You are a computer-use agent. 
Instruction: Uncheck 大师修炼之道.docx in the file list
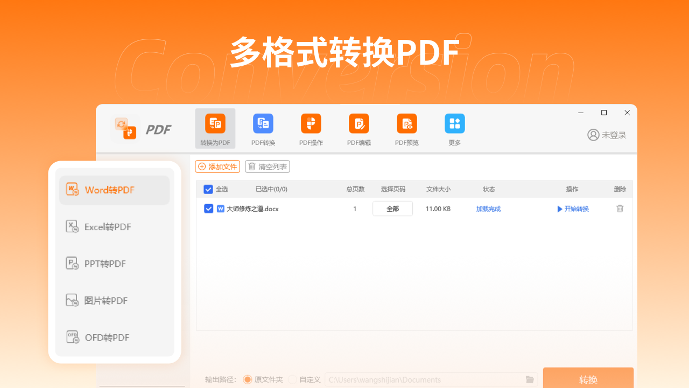[x=208, y=209]
